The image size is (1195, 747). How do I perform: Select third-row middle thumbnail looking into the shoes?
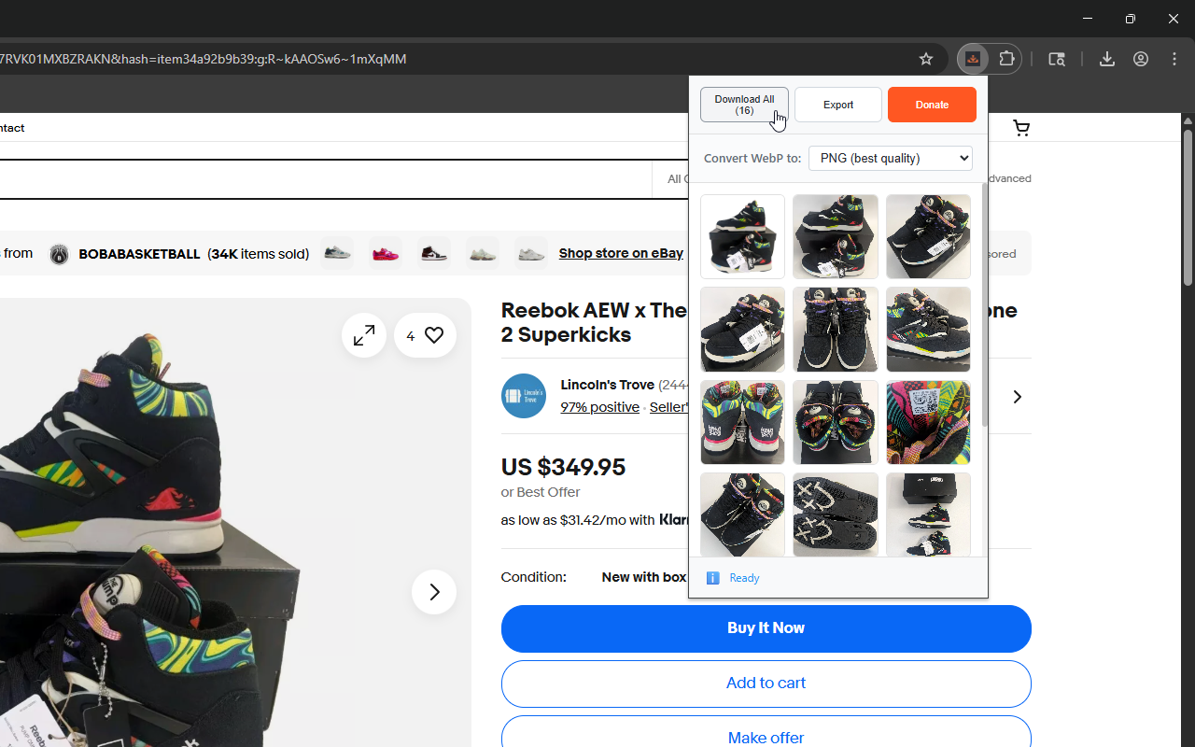[x=836, y=422]
